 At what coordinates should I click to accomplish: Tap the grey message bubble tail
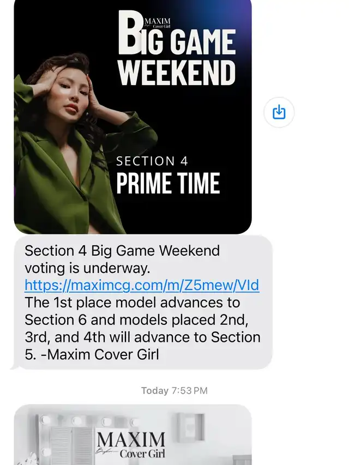(x=15, y=366)
